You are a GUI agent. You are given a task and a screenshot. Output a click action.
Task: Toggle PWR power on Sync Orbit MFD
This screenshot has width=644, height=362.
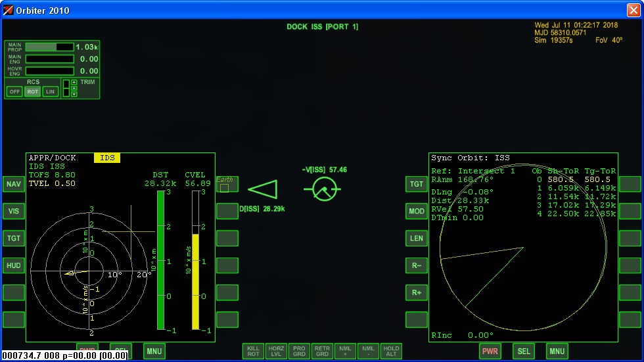tap(490, 351)
